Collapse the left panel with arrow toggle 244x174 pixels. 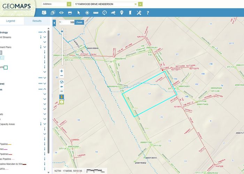[54, 23]
